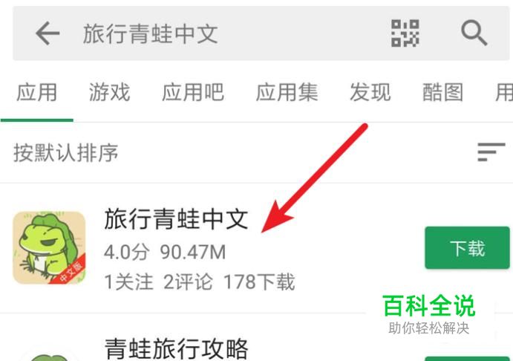This screenshot has height=361, width=513.
Task: Tap the back arrow in search bar
Action: pyautogui.click(x=48, y=33)
